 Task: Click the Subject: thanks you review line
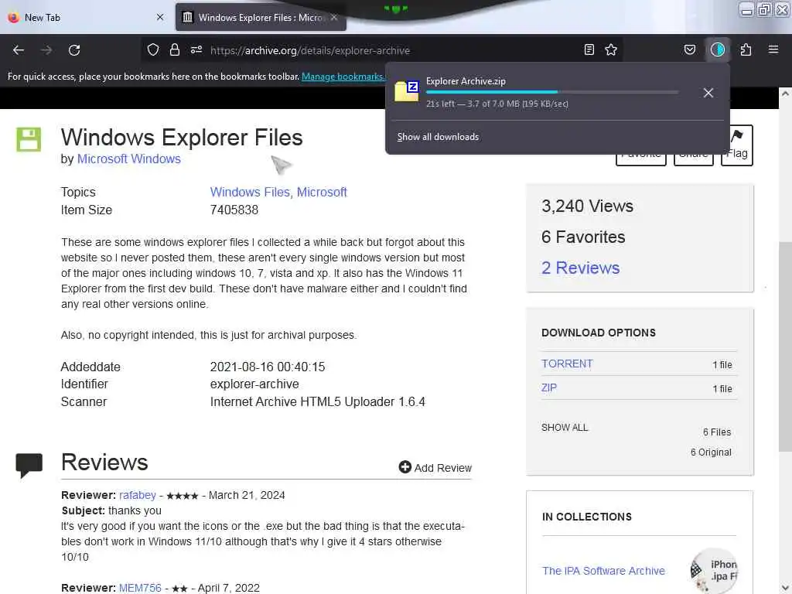(111, 510)
